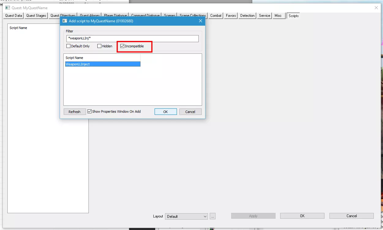Click the Refresh button
Screen dimensions: 383x230
pos(74,112)
